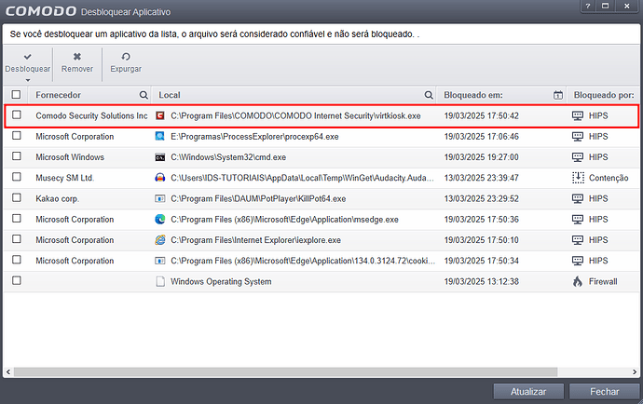Viewport: 643px width, 404px height.
Task: Click the iexplore.exe Internet Explorer icon
Action: (160, 240)
